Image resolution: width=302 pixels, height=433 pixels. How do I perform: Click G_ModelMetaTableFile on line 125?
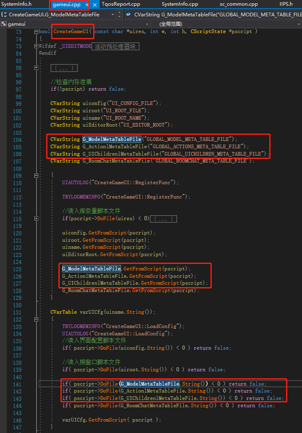92,269
